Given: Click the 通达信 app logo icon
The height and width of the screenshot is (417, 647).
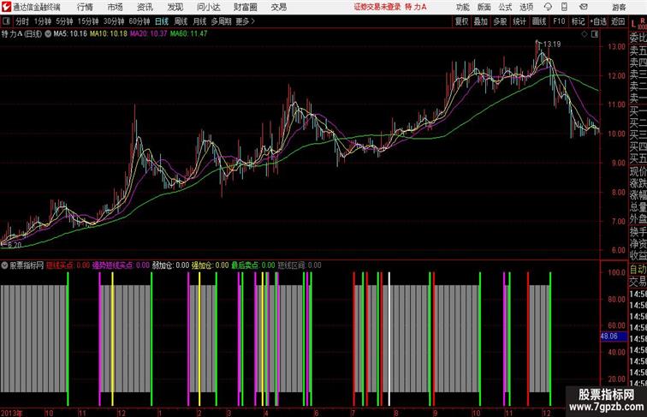Looking at the screenshot, I should pyautogui.click(x=6, y=7).
